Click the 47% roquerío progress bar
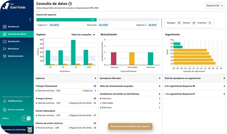 pyautogui.click(x=97, y=20)
